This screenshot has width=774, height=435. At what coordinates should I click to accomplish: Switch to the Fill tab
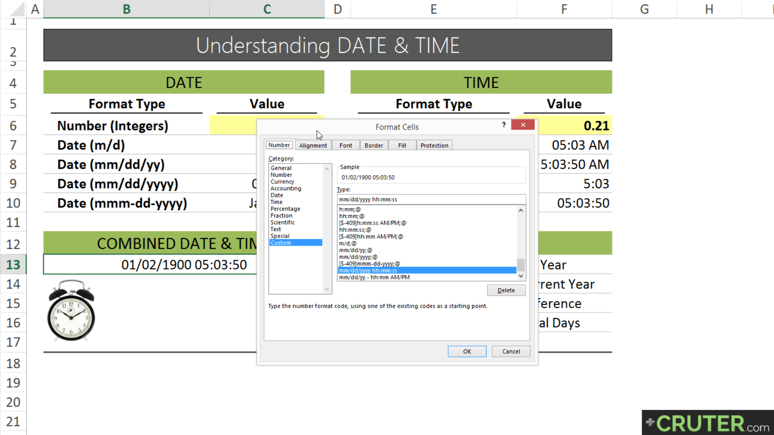(x=402, y=145)
